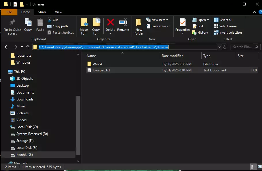Image resolution: width=262 pixels, height=171 pixels.
Task: Refresh the current folder view
Action: (225, 47)
